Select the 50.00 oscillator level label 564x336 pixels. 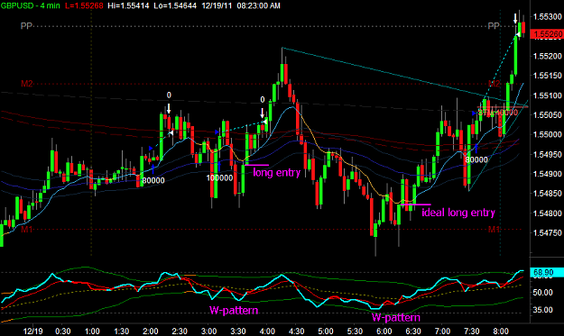click(x=542, y=293)
